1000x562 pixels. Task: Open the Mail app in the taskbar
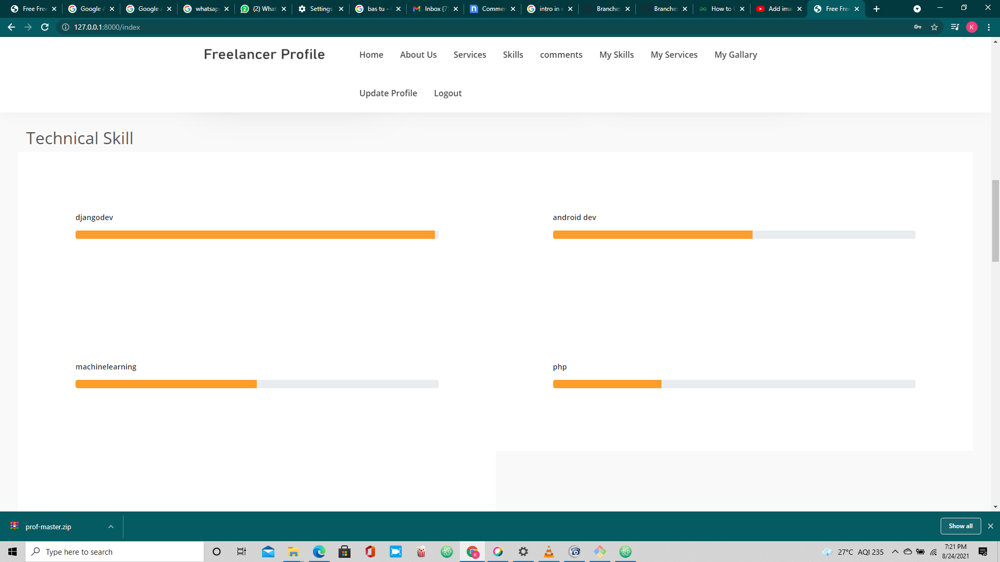pos(268,552)
